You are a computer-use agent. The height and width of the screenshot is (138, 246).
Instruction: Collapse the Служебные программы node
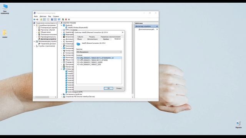click(x=34, y=25)
